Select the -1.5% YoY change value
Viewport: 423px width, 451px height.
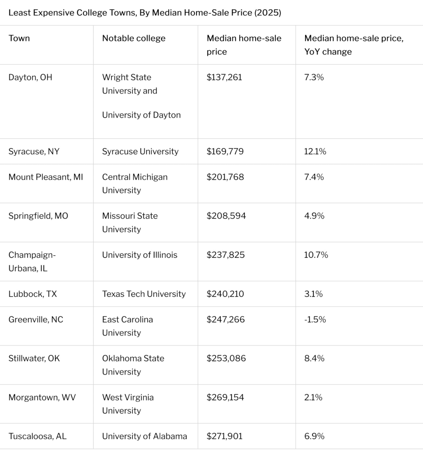315,319
